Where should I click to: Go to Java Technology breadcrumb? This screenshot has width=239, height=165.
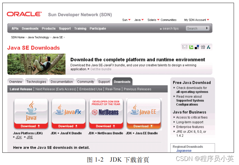[39, 37]
